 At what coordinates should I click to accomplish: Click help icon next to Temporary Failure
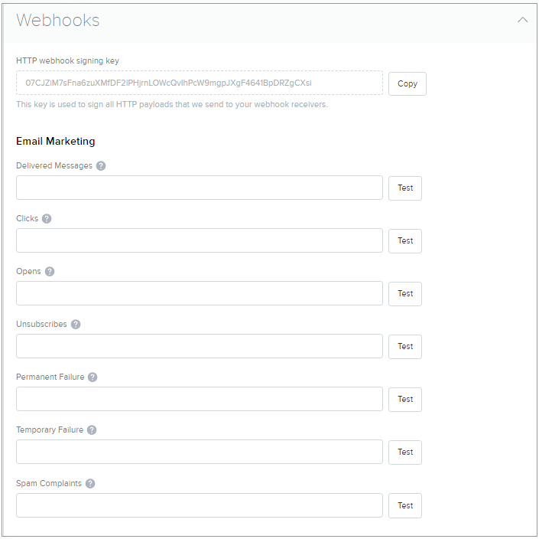click(92, 430)
